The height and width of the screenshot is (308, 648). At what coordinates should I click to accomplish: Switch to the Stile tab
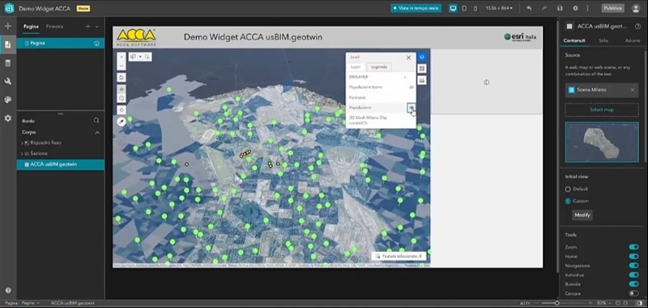click(x=603, y=41)
